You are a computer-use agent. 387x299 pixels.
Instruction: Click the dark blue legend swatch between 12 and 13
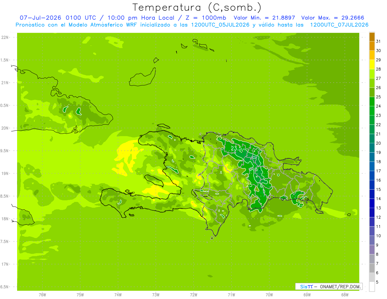click(372, 213)
